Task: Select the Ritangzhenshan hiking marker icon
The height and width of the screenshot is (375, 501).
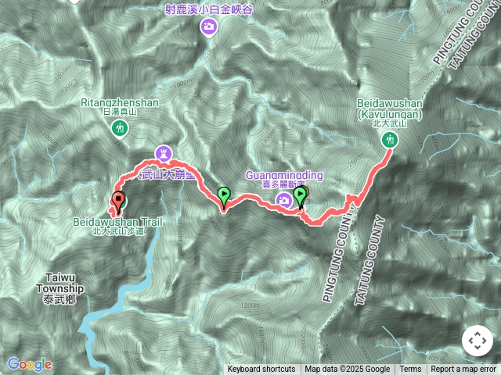Action: 120,129
